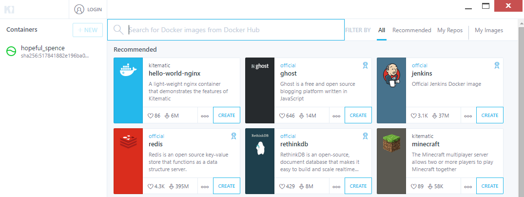
Task: Create a minecraft container
Action: pos(490,186)
